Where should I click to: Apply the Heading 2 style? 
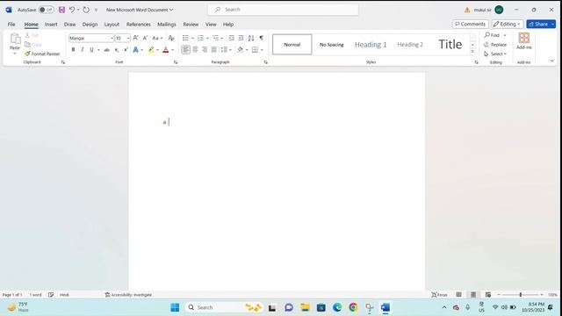(x=410, y=45)
